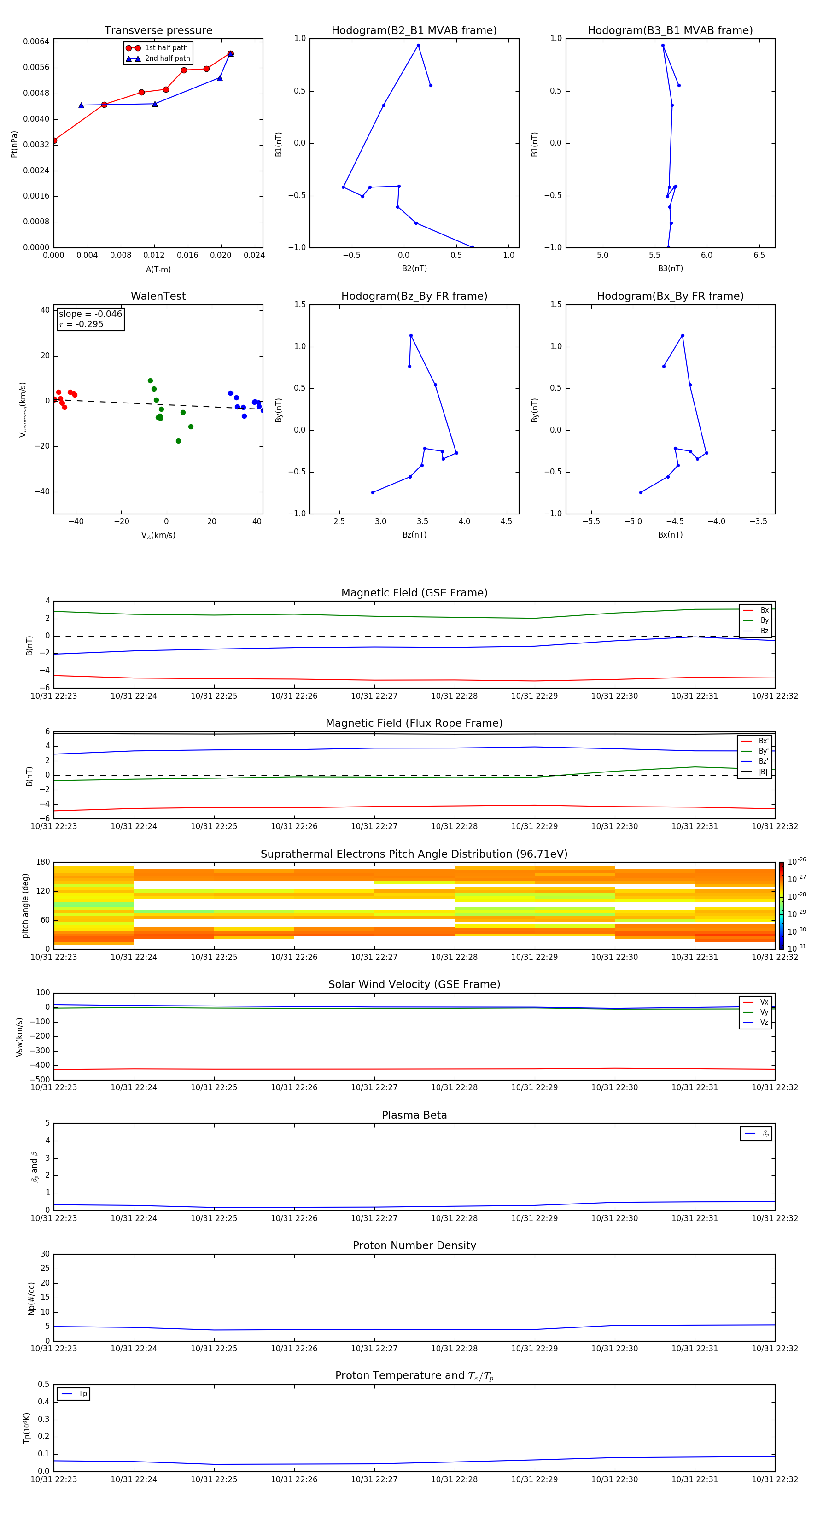The height and width of the screenshot is (1520, 829).
Task: Click the red Vx line in velocity panel
Action: [414, 1069]
